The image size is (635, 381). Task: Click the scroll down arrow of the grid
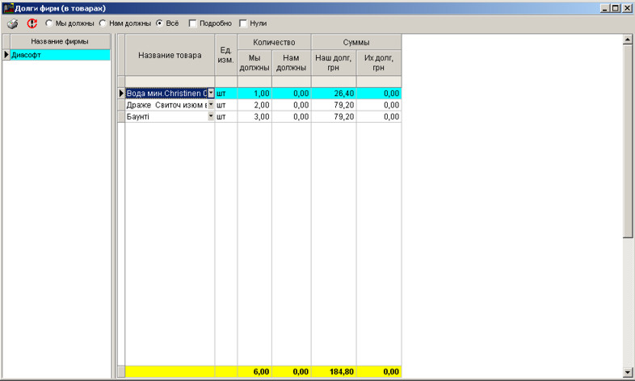coord(628,372)
